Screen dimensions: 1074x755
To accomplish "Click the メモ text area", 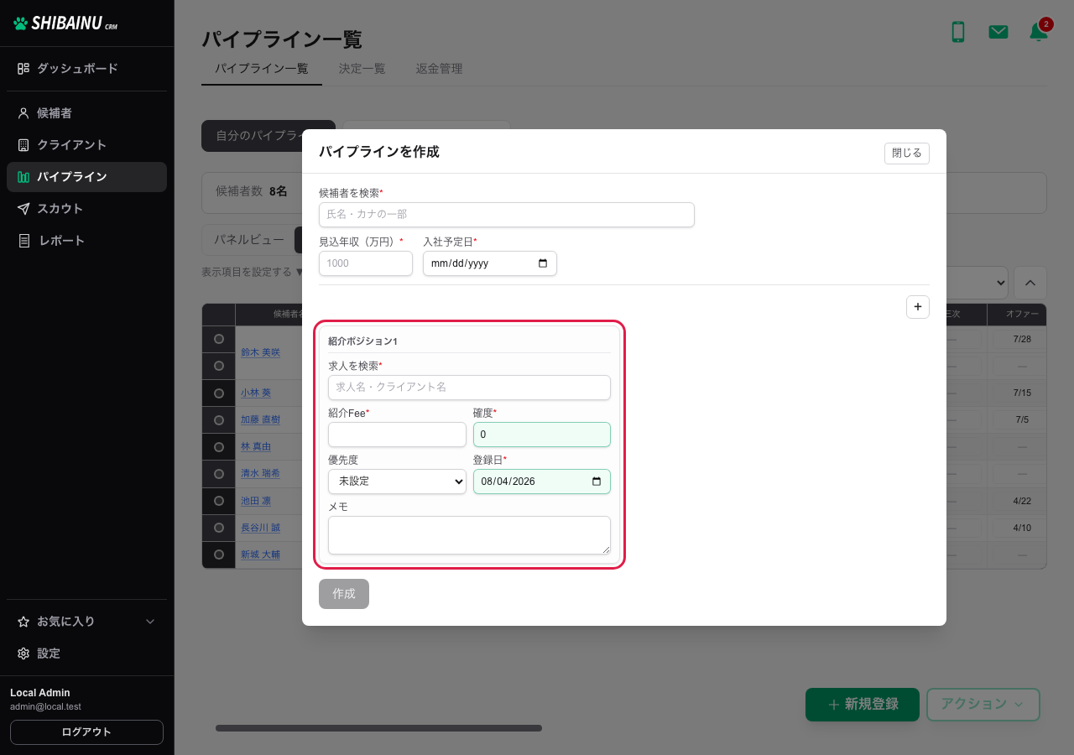I will click(469, 535).
